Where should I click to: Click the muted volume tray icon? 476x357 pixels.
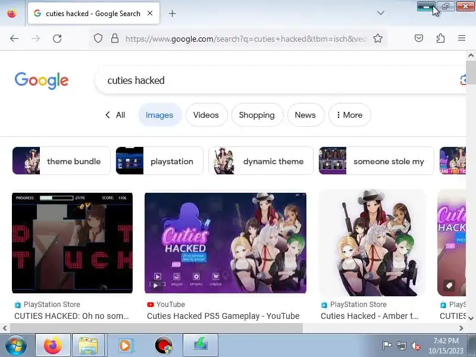[415, 346]
